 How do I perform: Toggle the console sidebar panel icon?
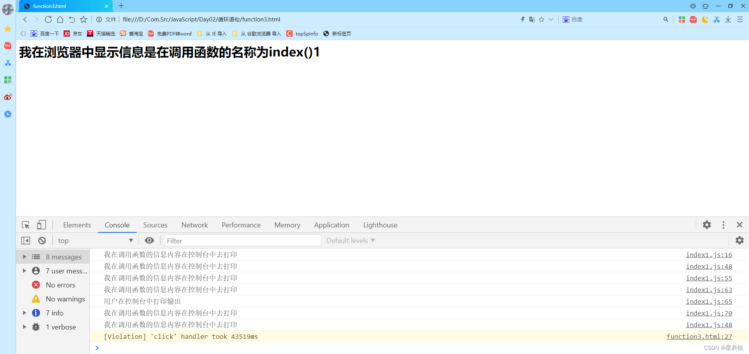click(26, 241)
